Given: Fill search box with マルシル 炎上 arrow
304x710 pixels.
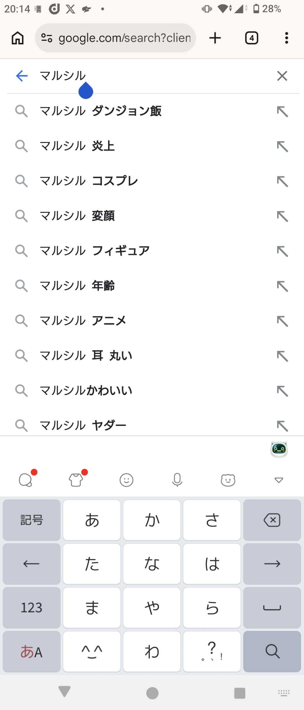Looking at the screenshot, I should click(282, 146).
